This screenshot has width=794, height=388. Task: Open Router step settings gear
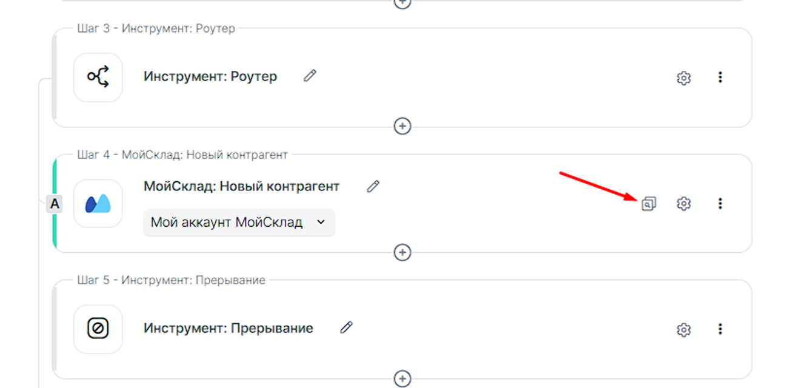click(684, 78)
